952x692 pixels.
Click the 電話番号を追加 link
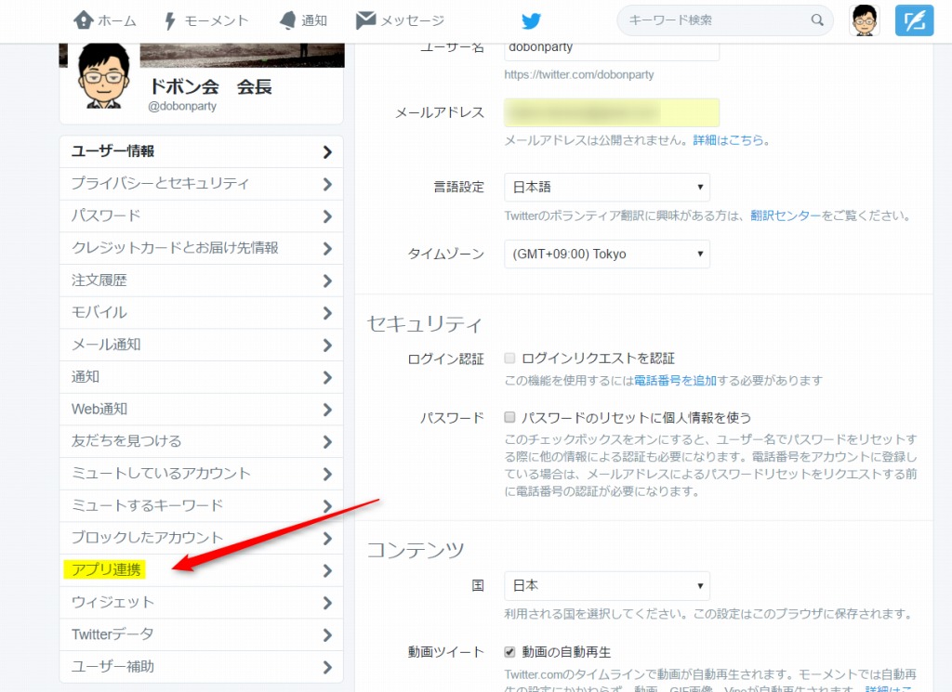point(675,380)
